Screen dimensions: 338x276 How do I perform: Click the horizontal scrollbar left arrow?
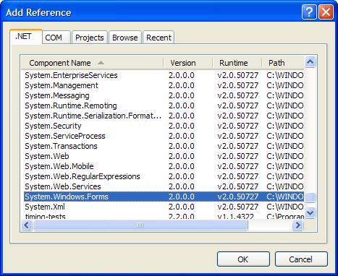27,225
